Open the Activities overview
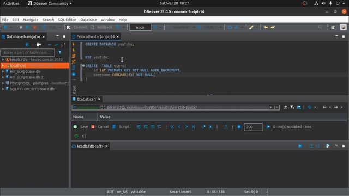Screen dimensions: 349x196 (x=11, y=3)
